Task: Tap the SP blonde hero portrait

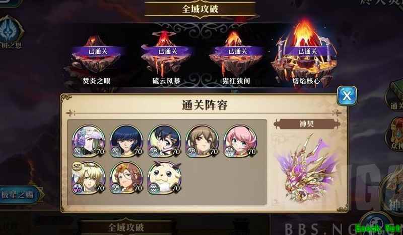Action: pos(89,178)
